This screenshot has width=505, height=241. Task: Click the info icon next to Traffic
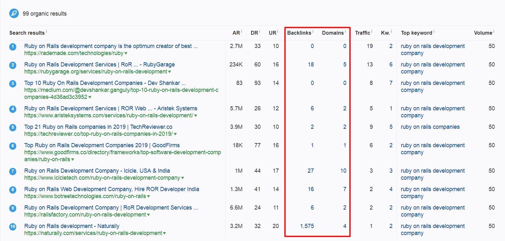tap(372, 31)
